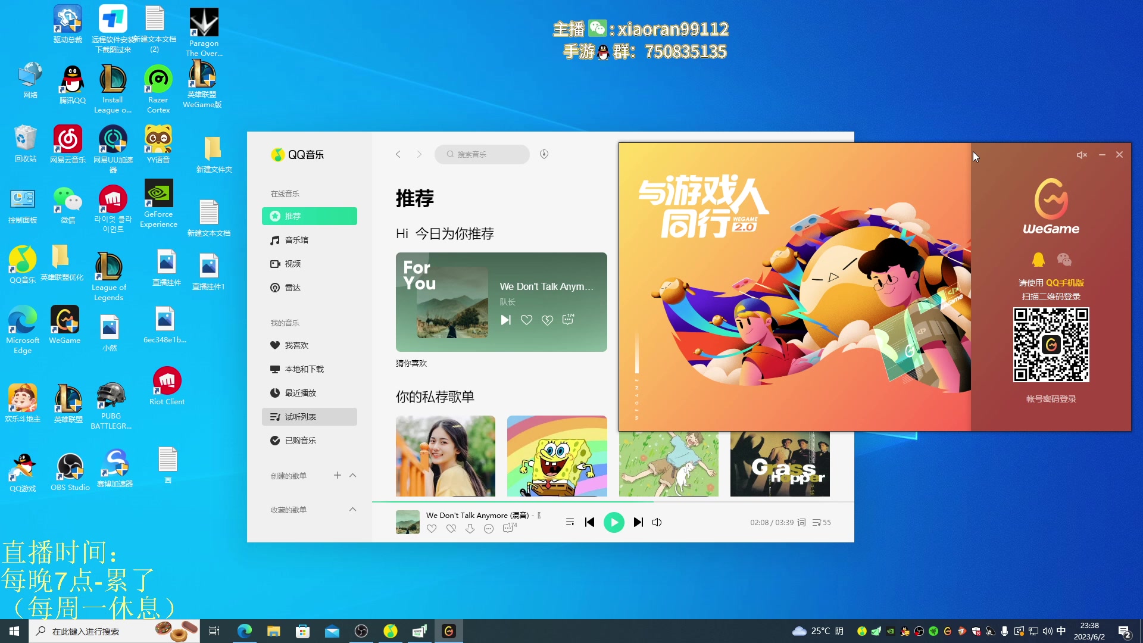
Task: Open the 猜你喜欢 label under For You
Action: (x=411, y=363)
